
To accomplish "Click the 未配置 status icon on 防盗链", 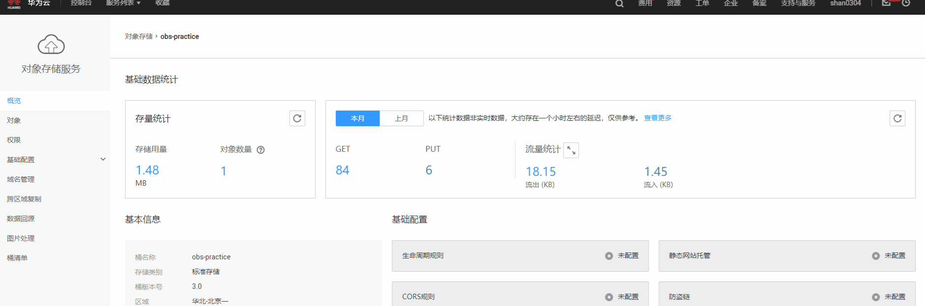I will (x=876, y=297).
